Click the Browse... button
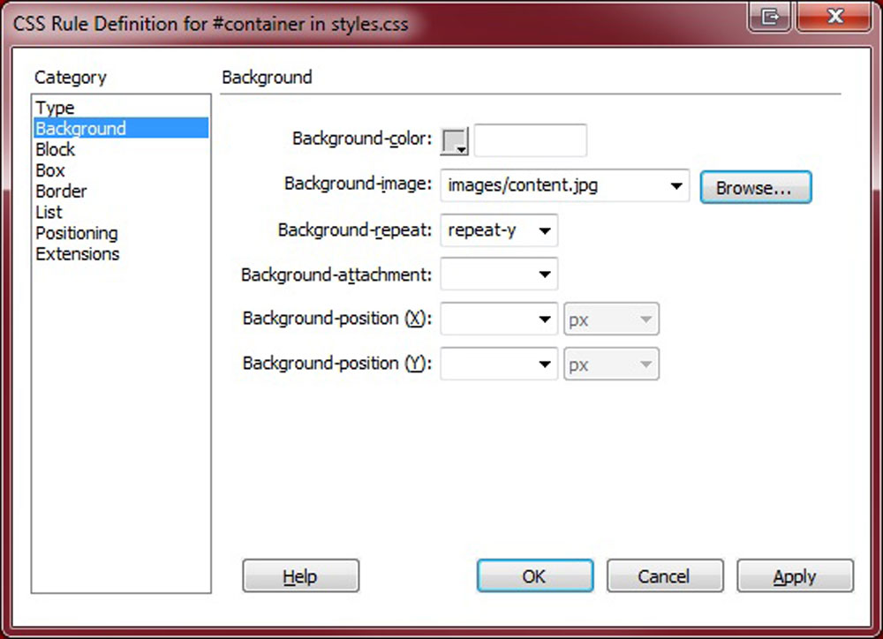Screen dimensions: 883x639 (755, 188)
